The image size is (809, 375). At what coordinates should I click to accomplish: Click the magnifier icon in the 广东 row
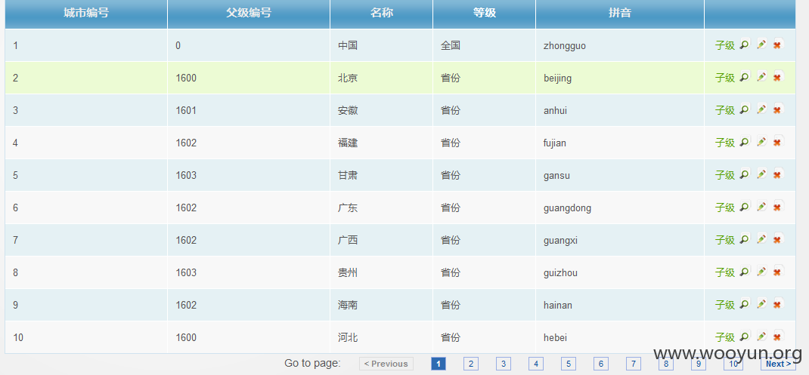[x=744, y=207]
